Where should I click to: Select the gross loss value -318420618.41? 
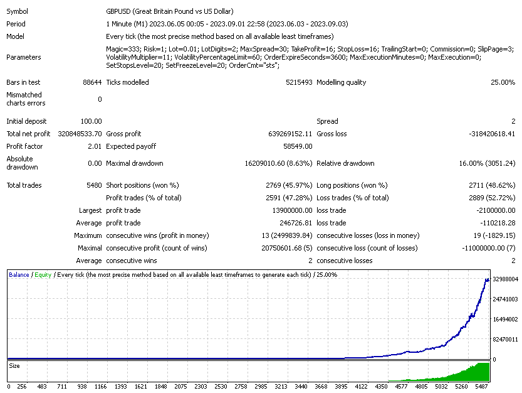(492, 134)
